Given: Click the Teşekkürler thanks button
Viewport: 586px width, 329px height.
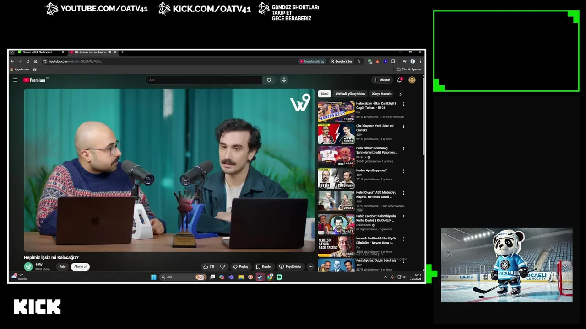Looking at the screenshot, I should 291,266.
